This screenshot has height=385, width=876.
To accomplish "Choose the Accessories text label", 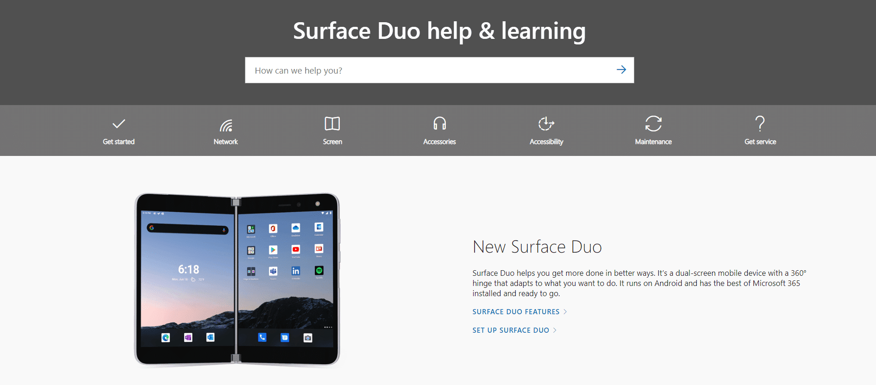I will 439,142.
